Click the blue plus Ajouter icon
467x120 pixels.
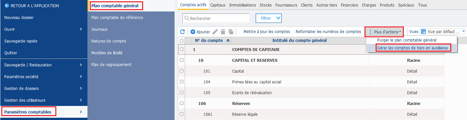pyautogui.click(x=193, y=32)
